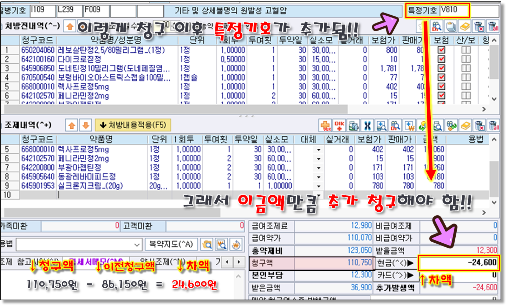Image resolution: width=507 pixels, height=306 pixels.
Task: Click the 처방내용적용(F5) button
Action: pyautogui.click(x=133, y=125)
